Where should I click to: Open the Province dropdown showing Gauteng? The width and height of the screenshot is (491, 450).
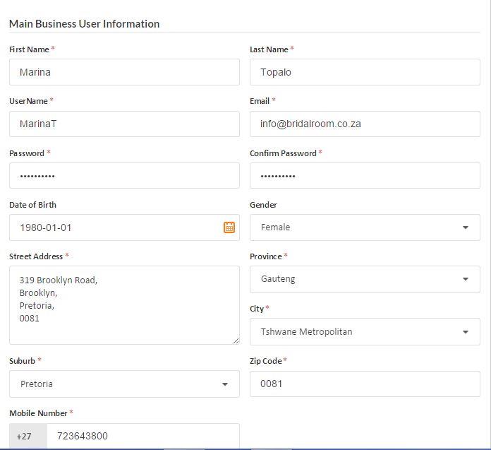(x=365, y=279)
